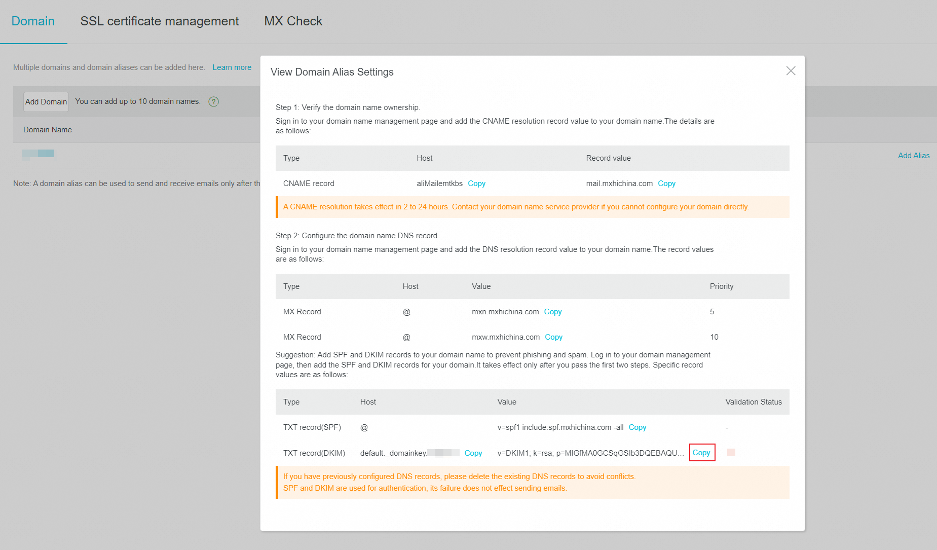Copy the aliMailemtkbs CNAME host
This screenshot has width=937, height=550.
coord(476,184)
